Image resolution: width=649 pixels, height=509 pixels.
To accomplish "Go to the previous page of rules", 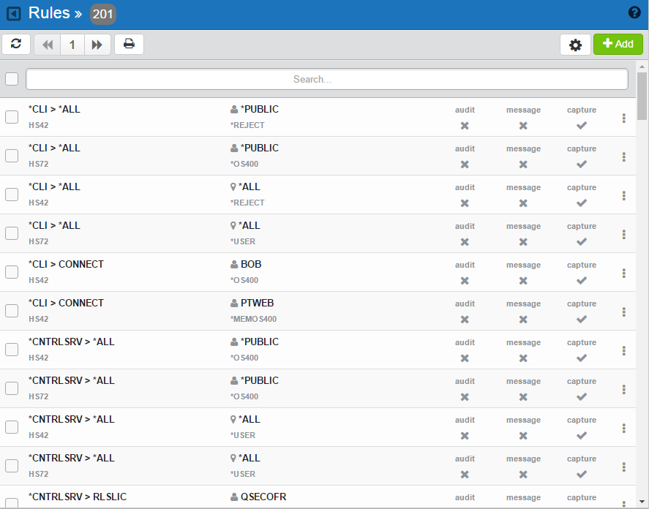I will pos(48,45).
